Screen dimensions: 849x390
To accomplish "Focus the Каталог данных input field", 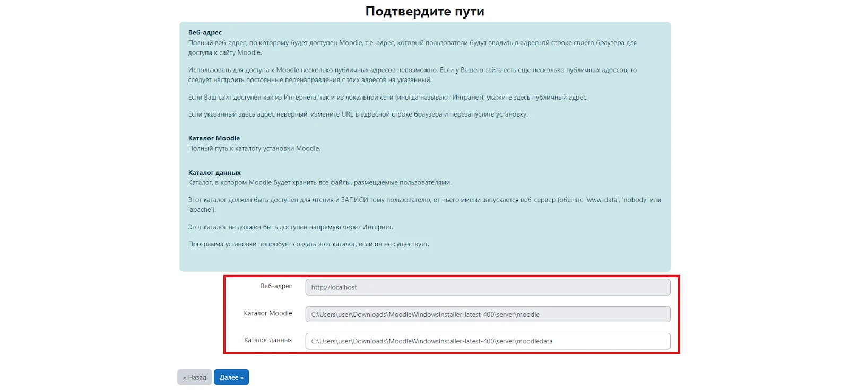I will pos(488,341).
